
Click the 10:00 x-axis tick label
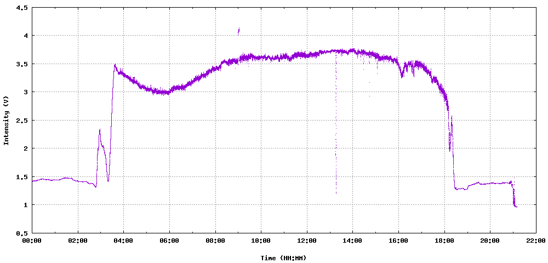261,241
